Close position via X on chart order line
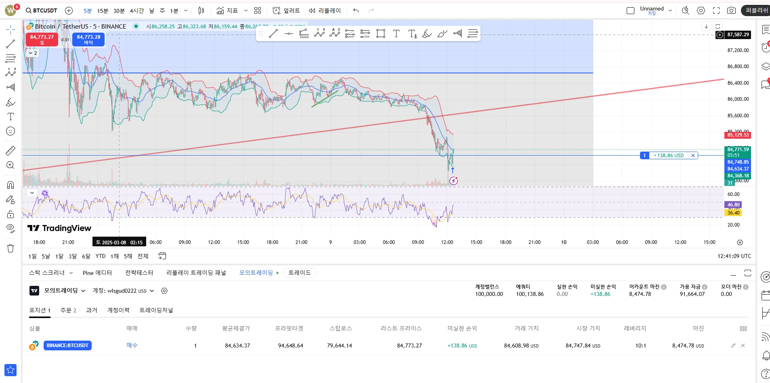The width and height of the screenshot is (770, 383). [693, 156]
